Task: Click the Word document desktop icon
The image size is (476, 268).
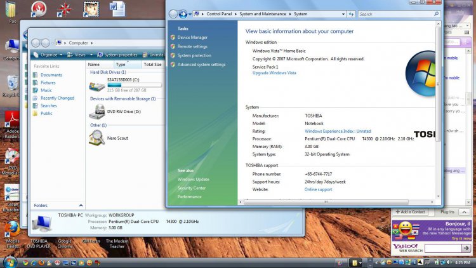Action: click(x=117, y=9)
